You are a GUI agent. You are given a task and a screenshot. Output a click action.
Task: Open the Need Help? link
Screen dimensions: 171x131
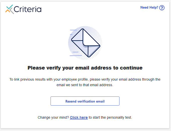tap(149, 7)
